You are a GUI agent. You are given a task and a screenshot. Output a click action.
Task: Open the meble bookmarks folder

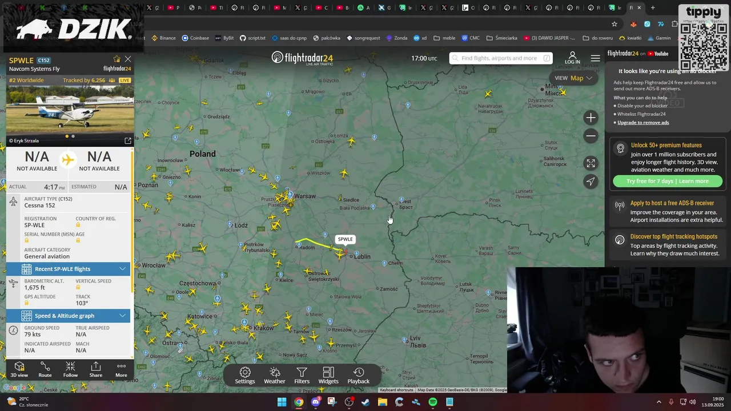tap(445, 38)
